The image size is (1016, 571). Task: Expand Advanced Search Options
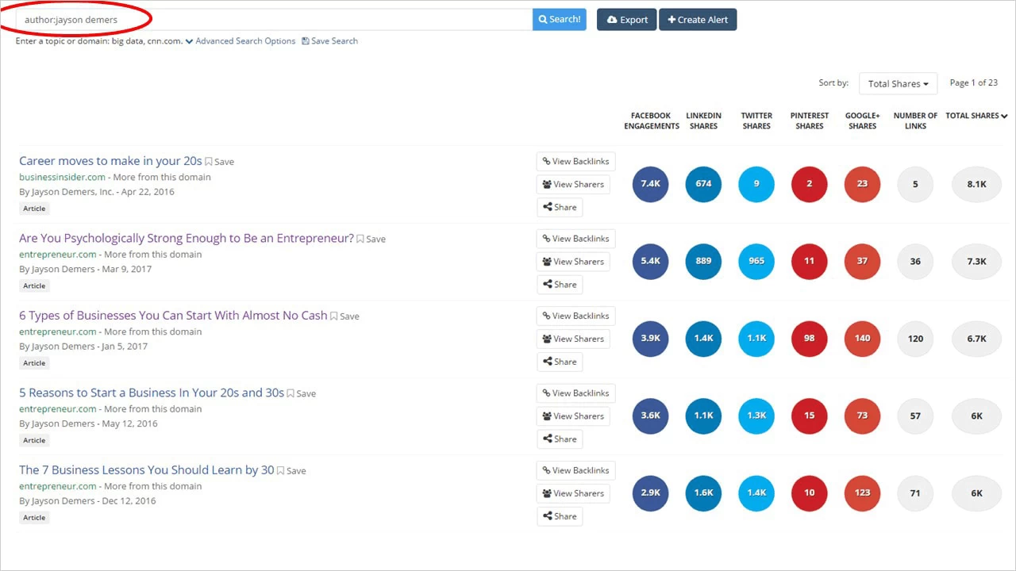tap(241, 41)
